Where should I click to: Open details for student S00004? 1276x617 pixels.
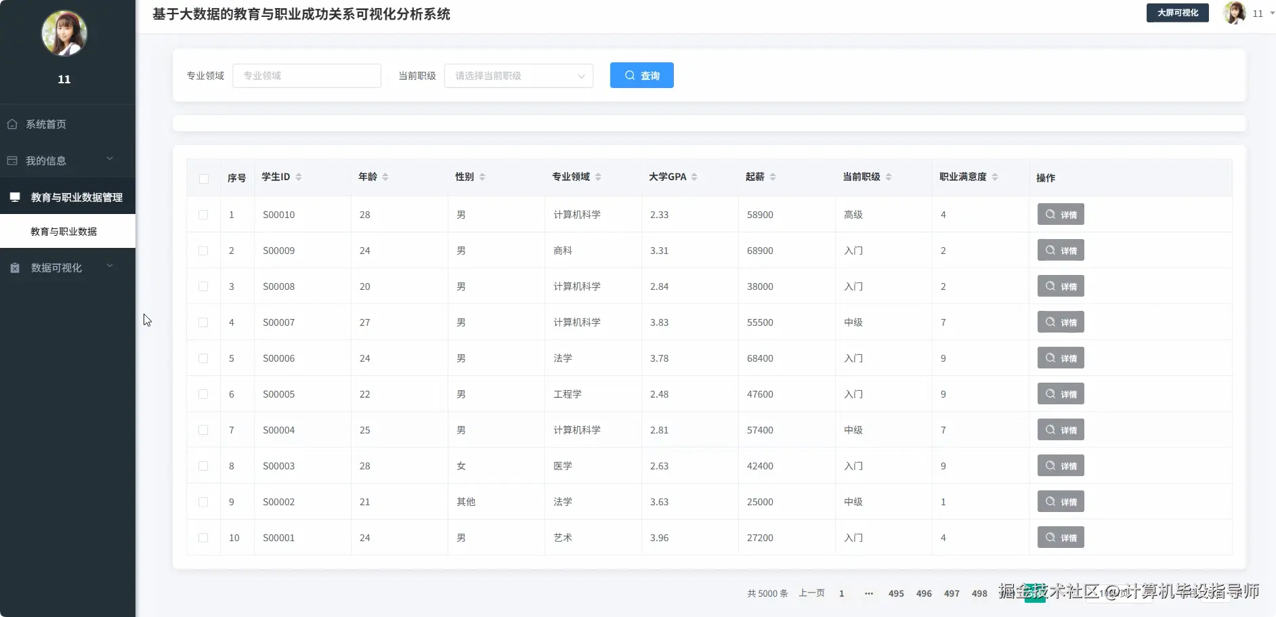(1061, 430)
